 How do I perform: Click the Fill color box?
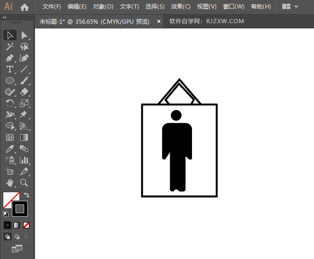pos(8,197)
